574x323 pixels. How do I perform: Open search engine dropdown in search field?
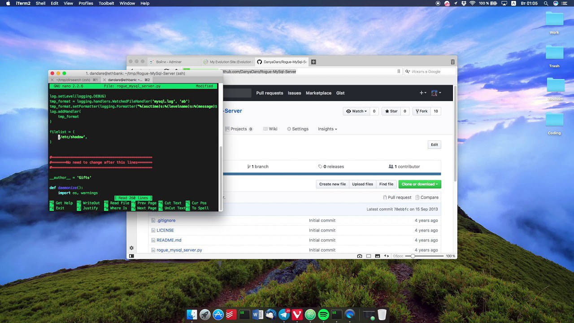[407, 71]
